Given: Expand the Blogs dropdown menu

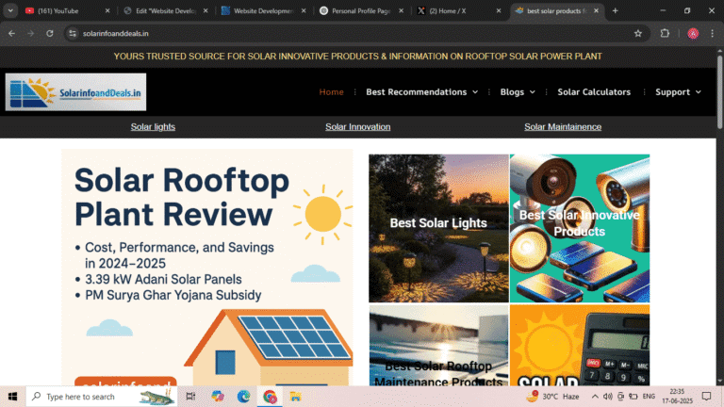Looking at the screenshot, I should [x=518, y=92].
